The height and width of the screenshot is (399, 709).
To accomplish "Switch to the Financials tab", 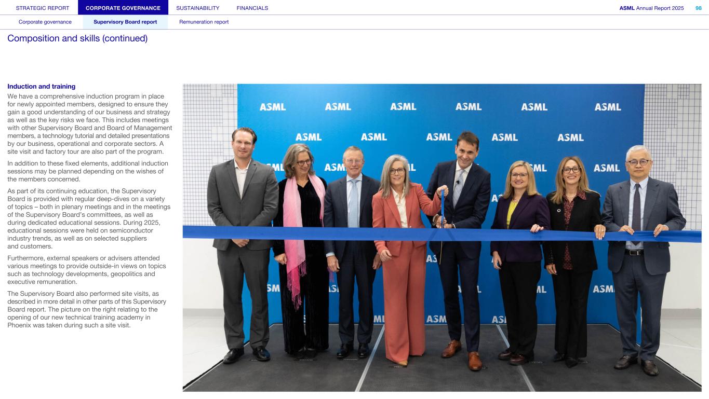I will click(252, 8).
